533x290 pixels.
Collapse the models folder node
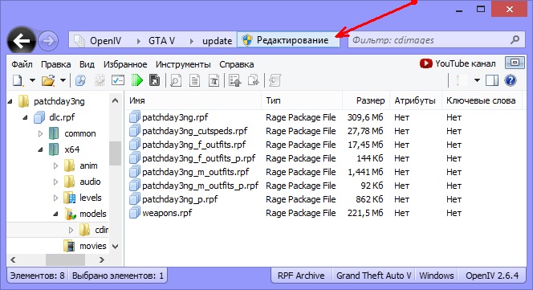[x=55, y=214]
